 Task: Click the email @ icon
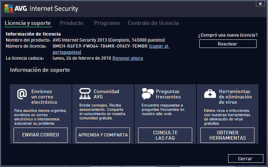pyautogui.click(x=22, y=94)
